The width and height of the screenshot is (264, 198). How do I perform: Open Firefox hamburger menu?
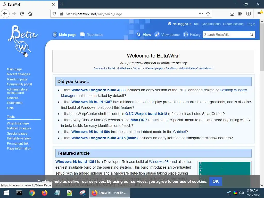(259, 14)
